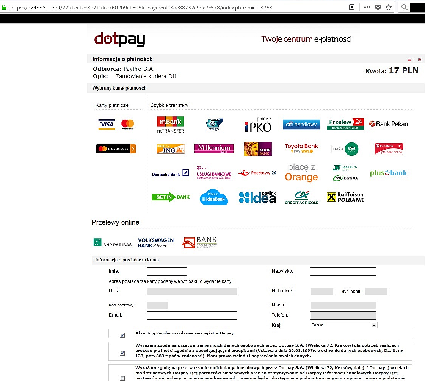Select the mBank mTransfer payment logo

[x=171, y=125]
